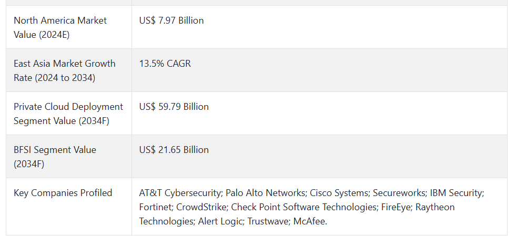Click IBM Security text
This screenshot has height=236, width=515.
coord(456,193)
